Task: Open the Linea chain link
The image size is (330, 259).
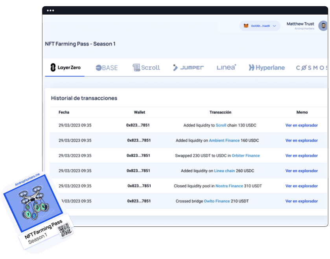Action: (224, 171)
